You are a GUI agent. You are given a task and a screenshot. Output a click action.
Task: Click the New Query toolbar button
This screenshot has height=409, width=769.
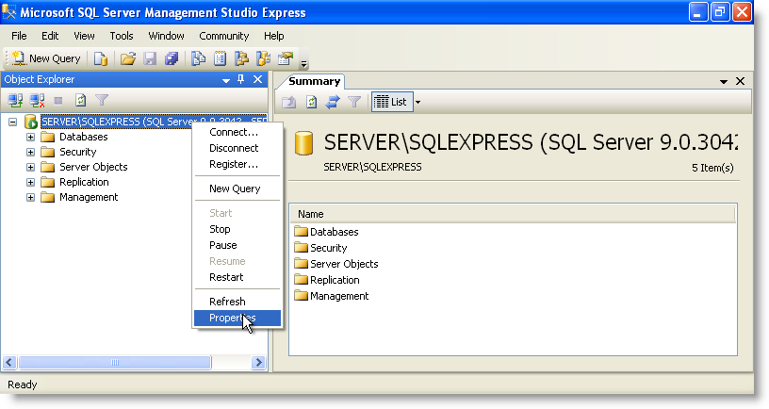click(45, 58)
